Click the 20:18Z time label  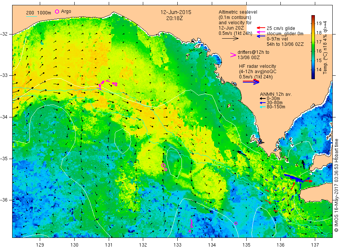pos(174,18)
